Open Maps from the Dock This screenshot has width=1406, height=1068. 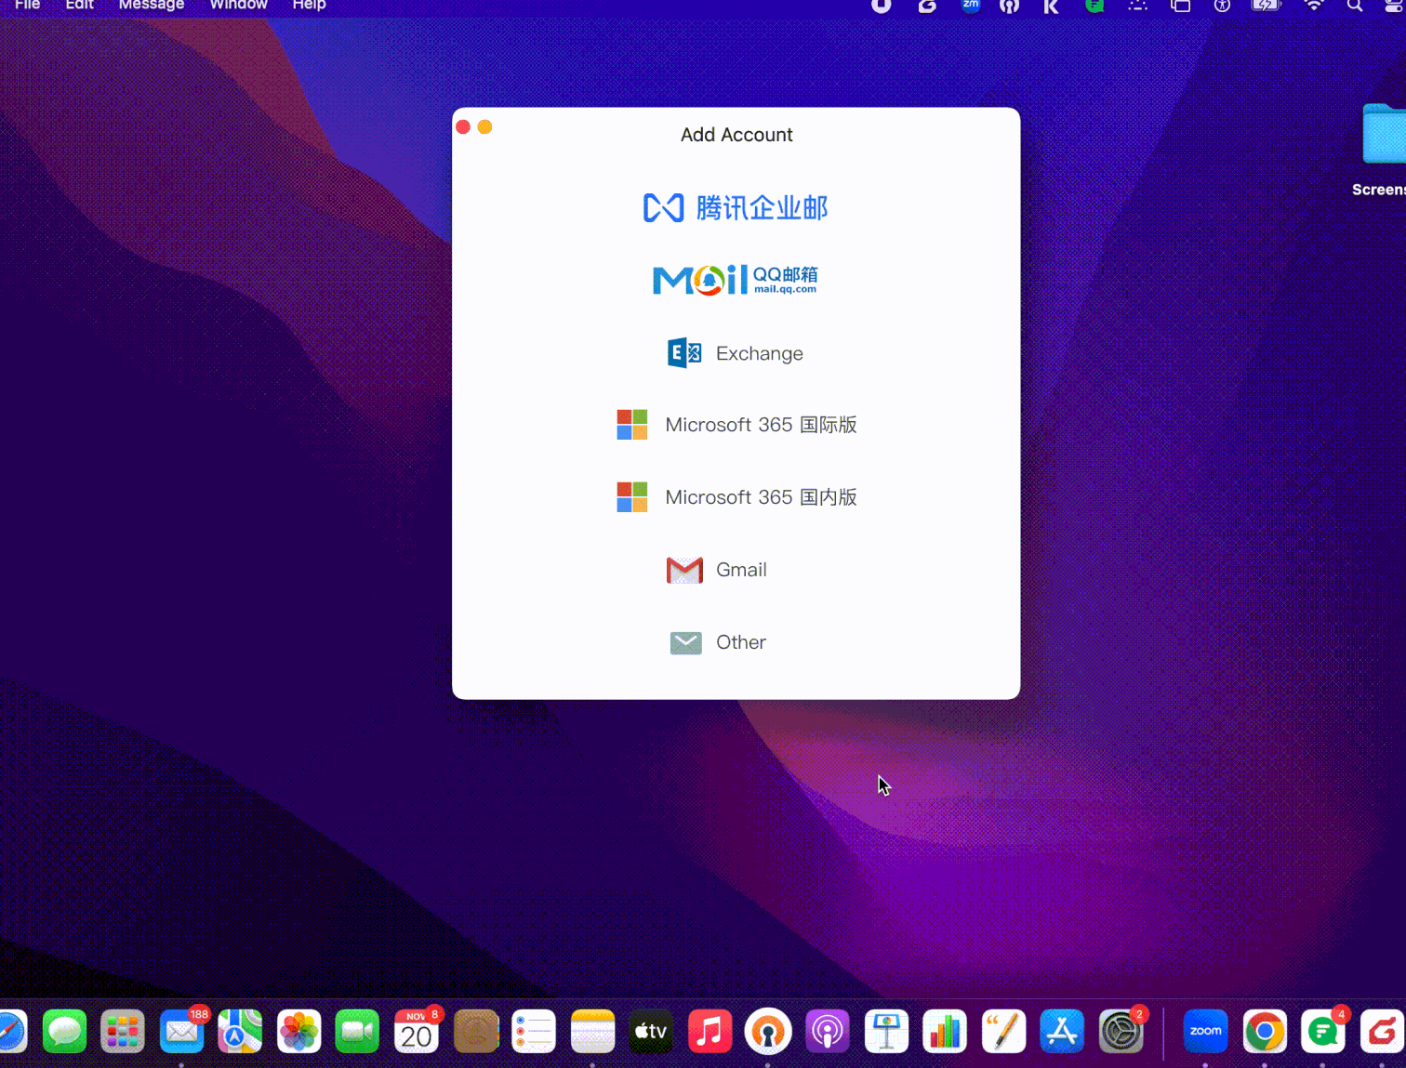[x=240, y=1032]
